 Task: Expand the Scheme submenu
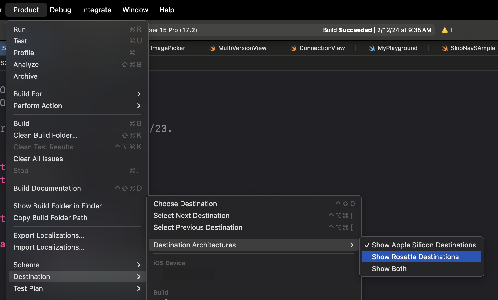[x=77, y=265]
